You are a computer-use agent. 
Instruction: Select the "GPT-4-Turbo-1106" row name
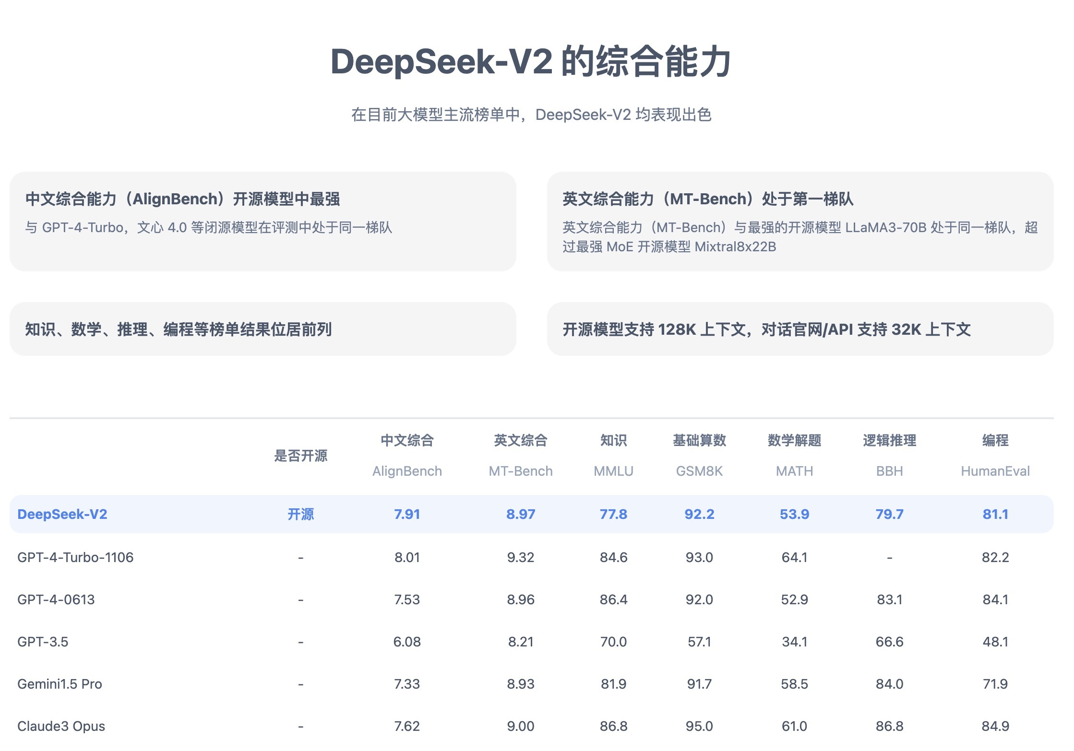coord(75,557)
